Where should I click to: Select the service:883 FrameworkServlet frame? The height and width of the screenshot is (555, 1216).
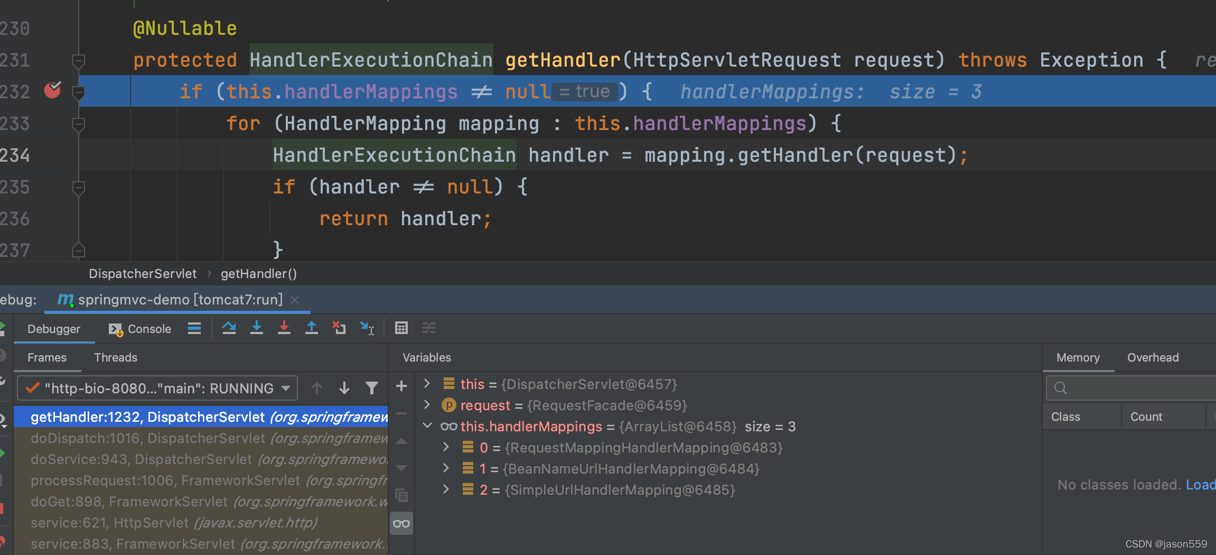coord(201,544)
